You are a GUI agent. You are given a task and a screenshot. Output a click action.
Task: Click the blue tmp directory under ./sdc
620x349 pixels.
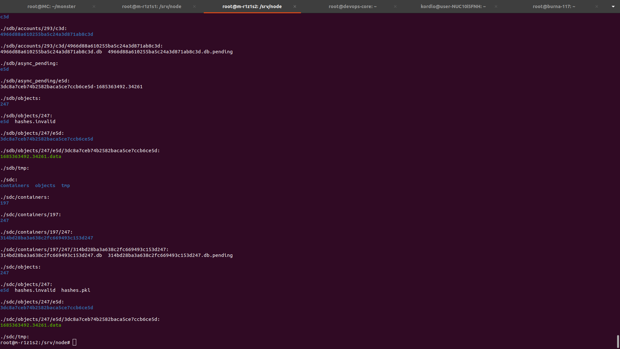(66, 185)
